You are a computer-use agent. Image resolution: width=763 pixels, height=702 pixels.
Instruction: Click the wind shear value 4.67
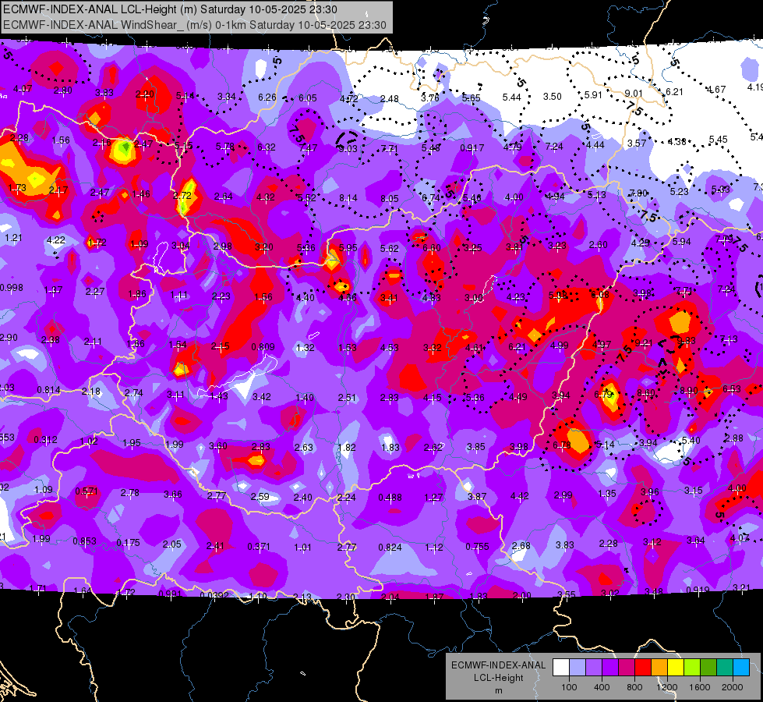[x=716, y=90]
